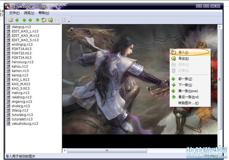Image resolution: width=229 pixels, height=160 pixels.
Task: Click the file icon beside EDIT_KAO_L.n13
Action: pos(9,31)
